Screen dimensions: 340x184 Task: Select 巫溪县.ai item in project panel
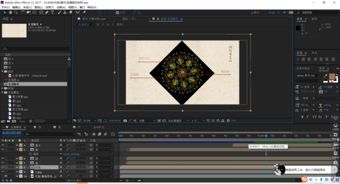(13, 80)
